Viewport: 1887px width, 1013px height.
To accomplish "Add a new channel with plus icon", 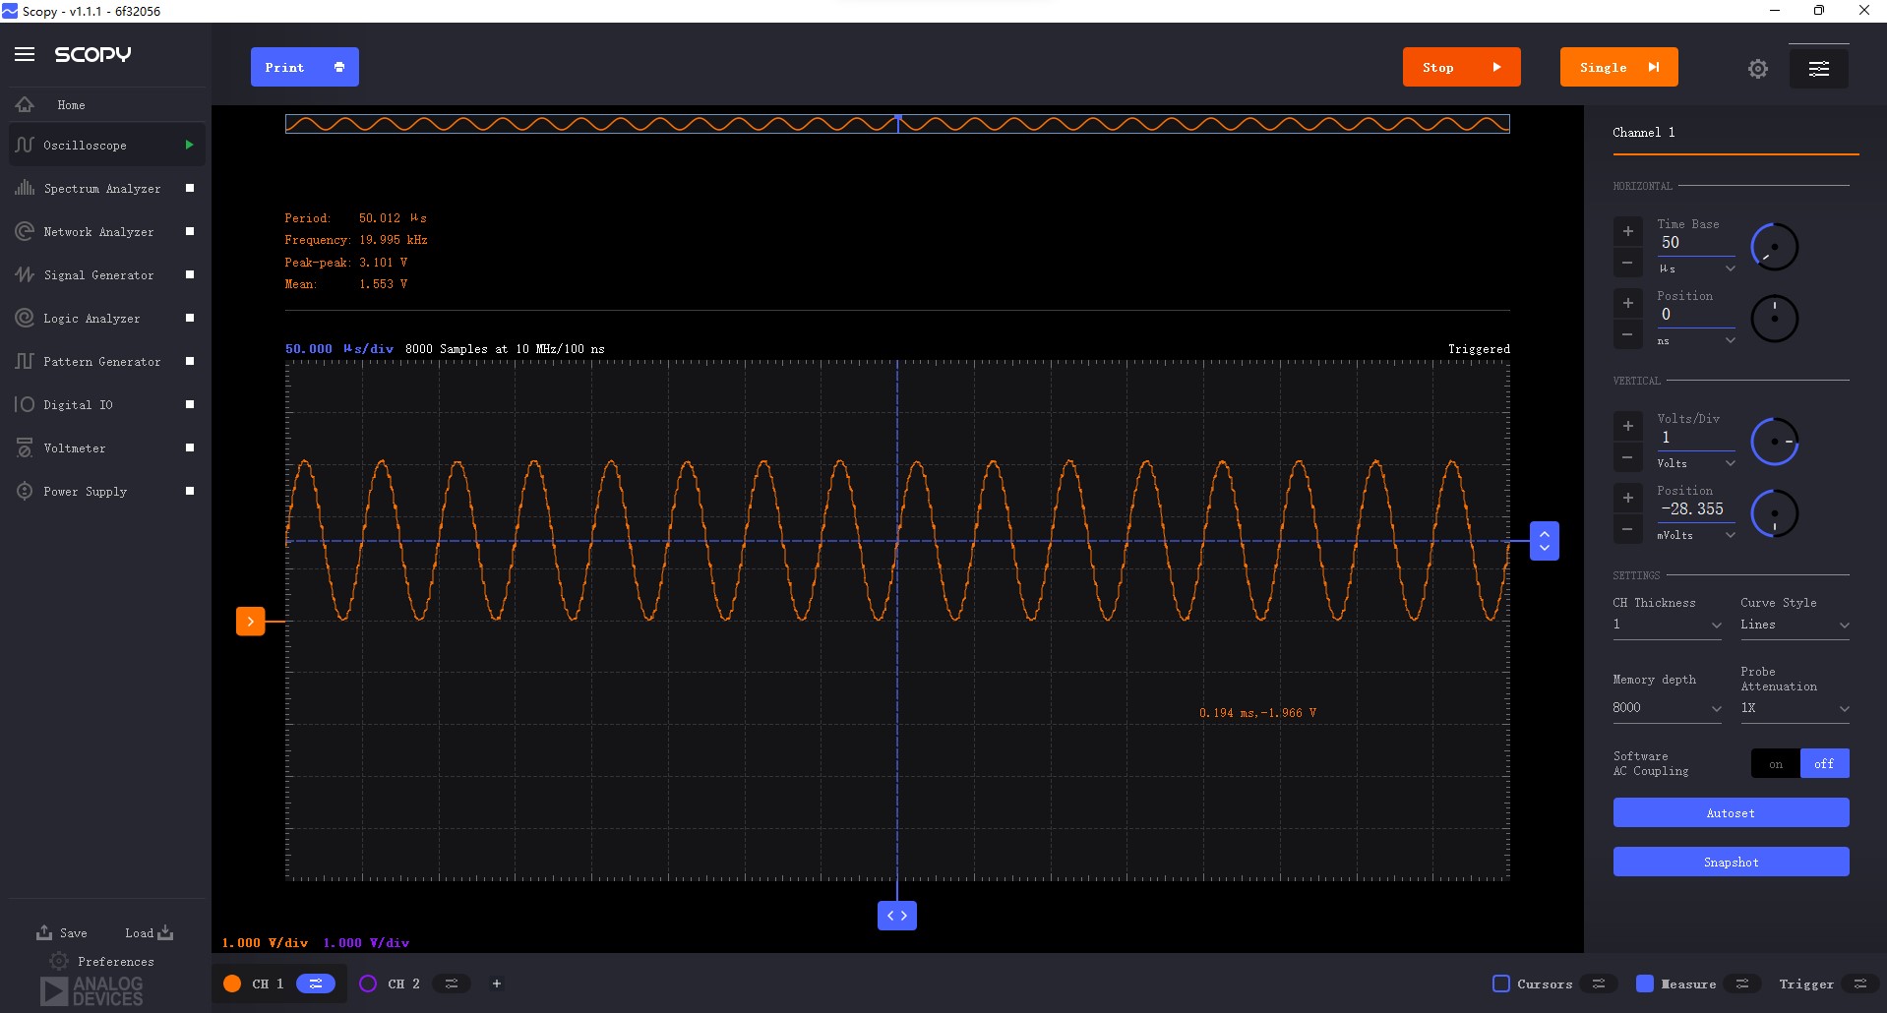I will pos(497,983).
